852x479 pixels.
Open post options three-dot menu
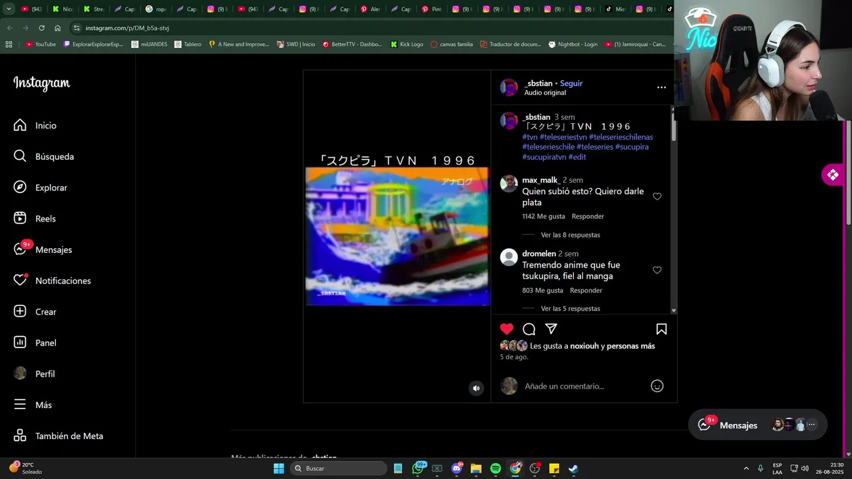tap(661, 87)
